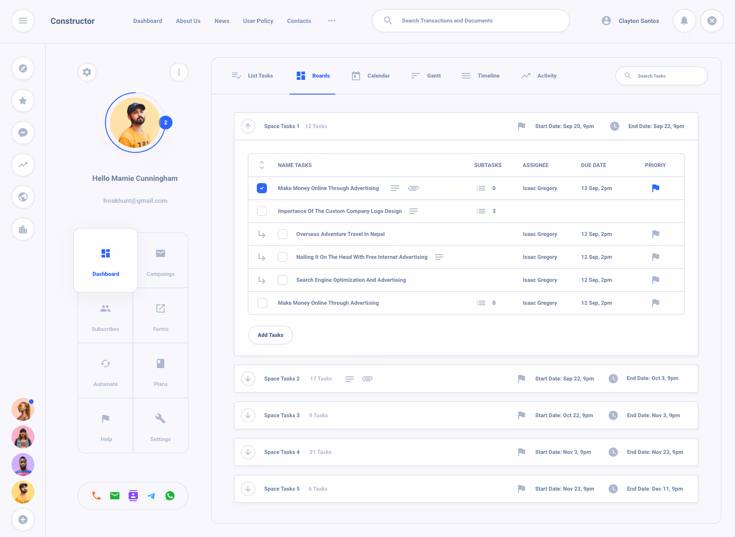
Task: Set priority flag for Overseas Adventure Travel subtask
Action: (656, 234)
